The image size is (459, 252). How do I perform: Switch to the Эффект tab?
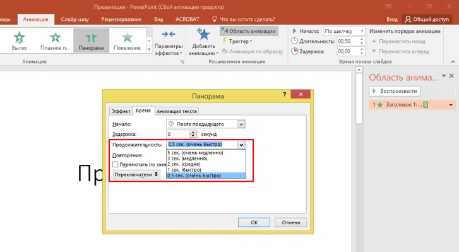121,111
